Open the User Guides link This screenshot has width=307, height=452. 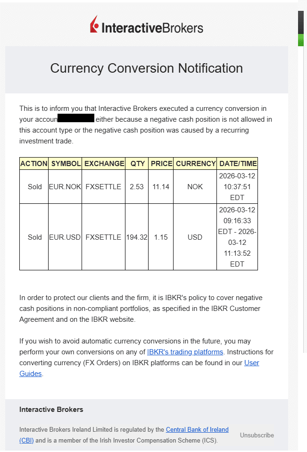[x=251, y=363]
